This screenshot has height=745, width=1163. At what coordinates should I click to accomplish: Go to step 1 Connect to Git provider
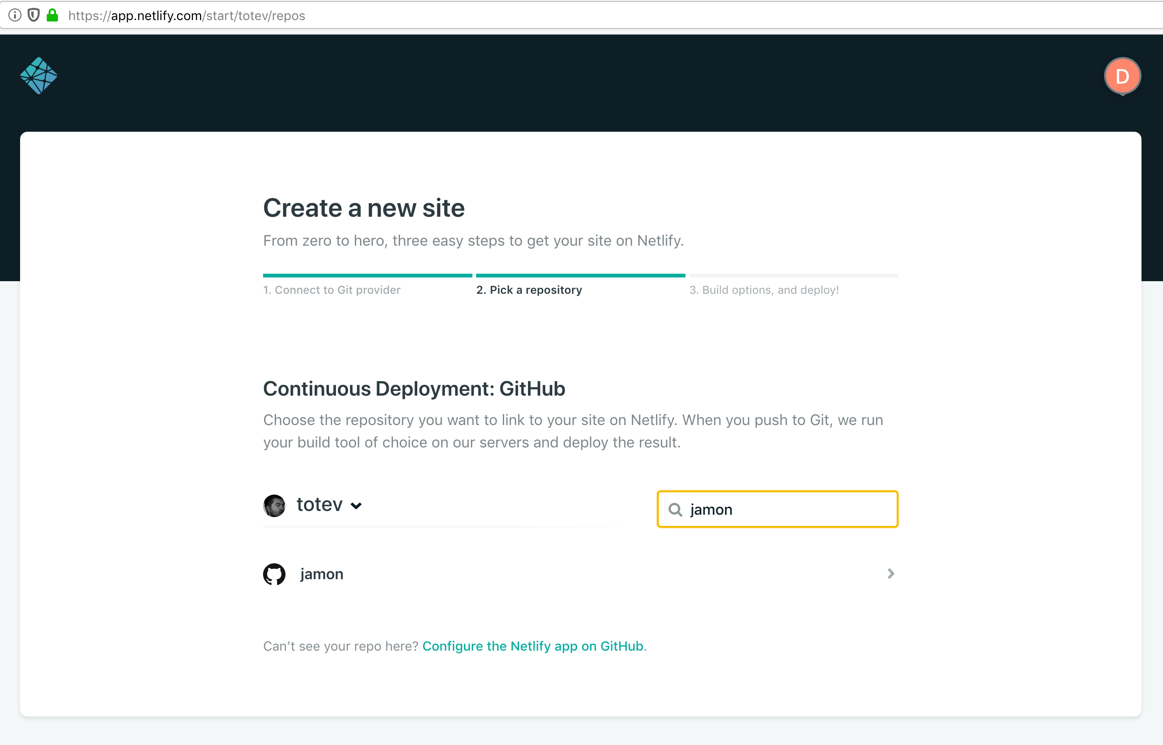pyautogui.click(x=332, y=290)
